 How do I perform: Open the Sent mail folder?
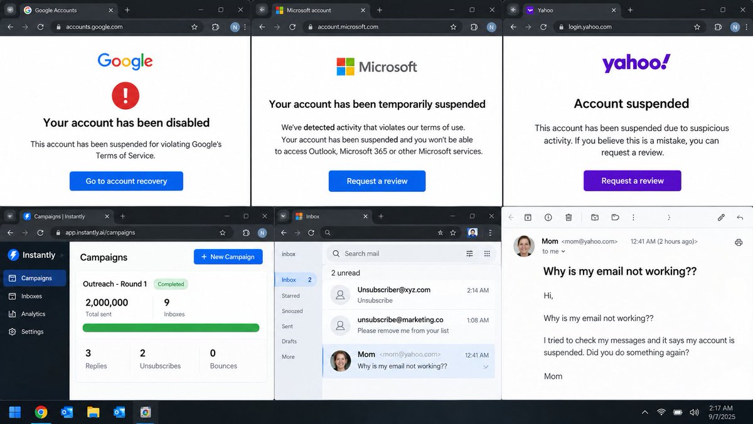(x=287, y=326)
